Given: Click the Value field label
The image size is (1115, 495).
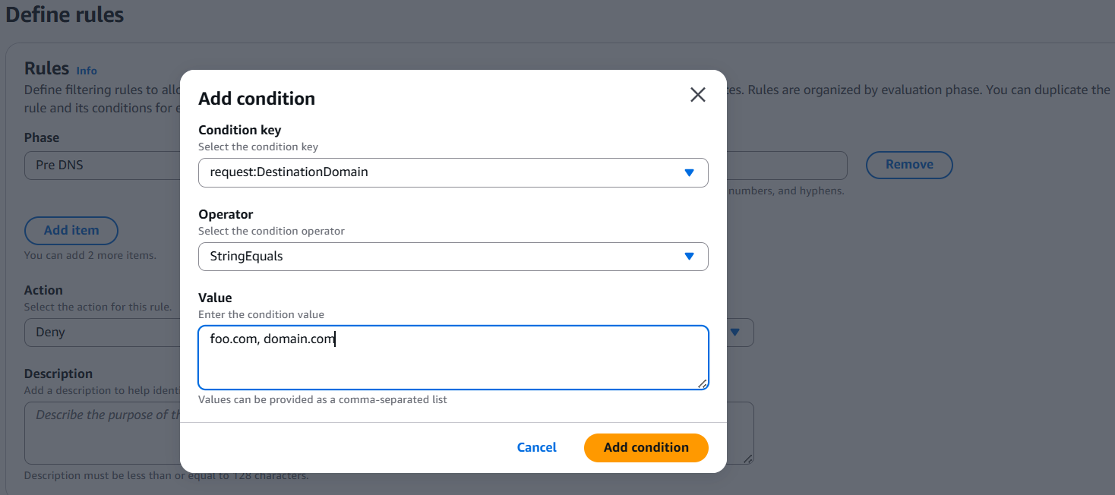Looking at the screenshot, I should [215, 298].
